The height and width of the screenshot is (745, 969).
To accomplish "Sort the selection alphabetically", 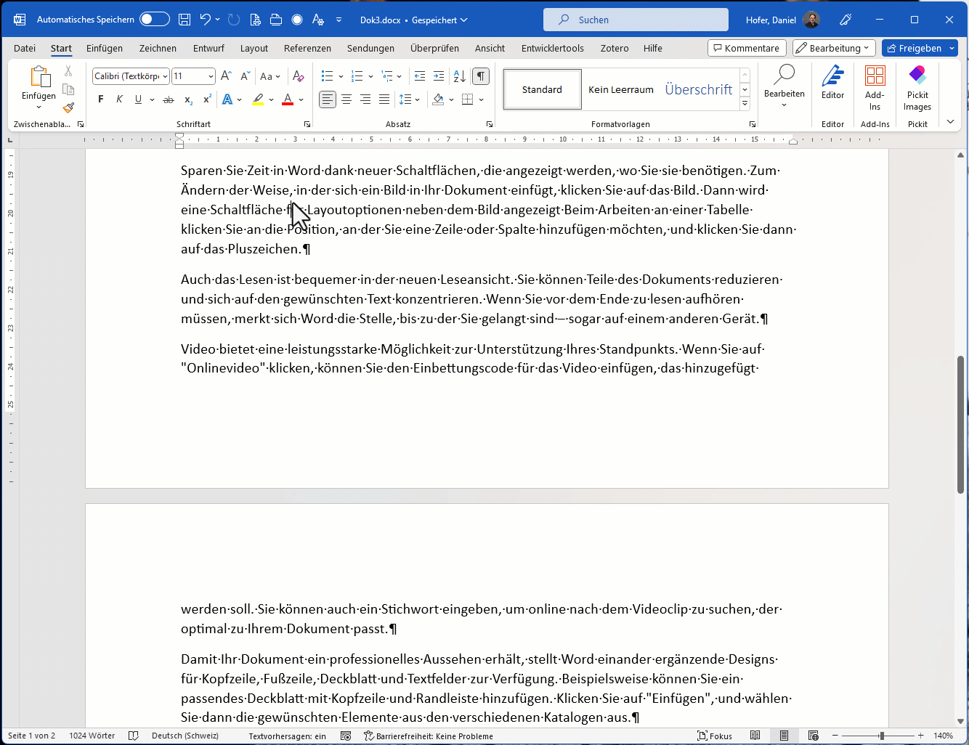I will 459,76.
